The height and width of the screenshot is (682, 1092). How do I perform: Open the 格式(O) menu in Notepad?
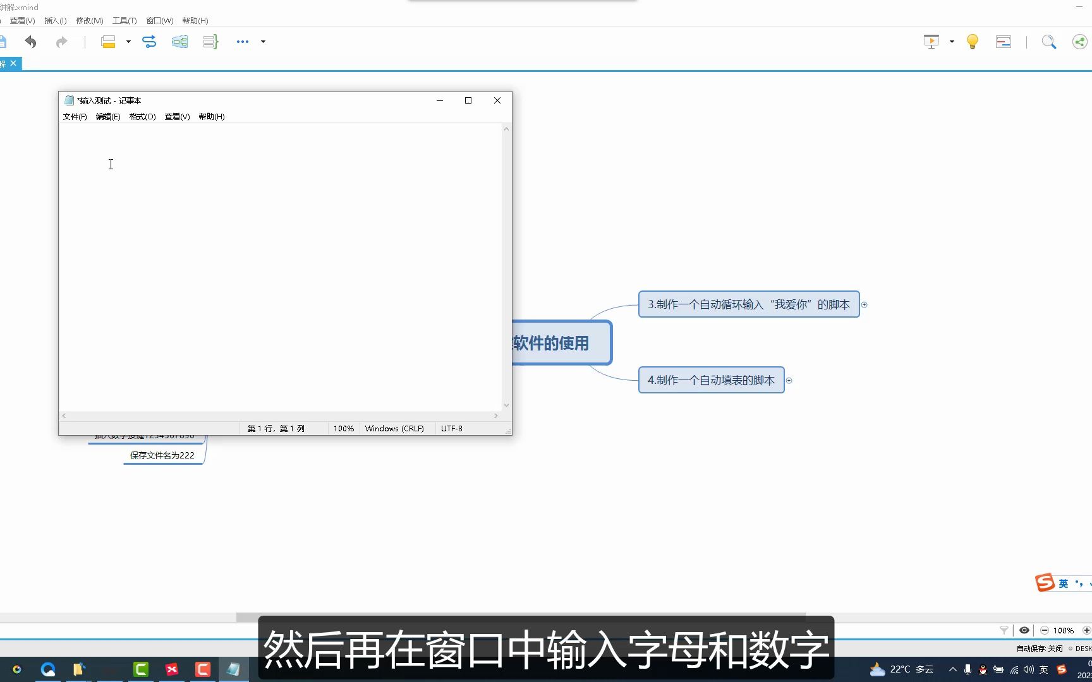tap(142, 117)
